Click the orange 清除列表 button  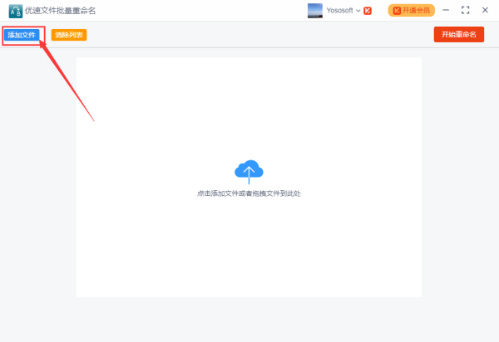(69, 35)
